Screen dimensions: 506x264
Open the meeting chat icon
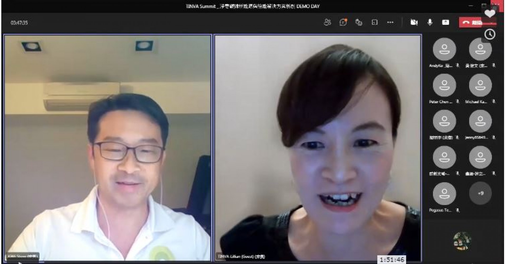click(x=343, y=22)
